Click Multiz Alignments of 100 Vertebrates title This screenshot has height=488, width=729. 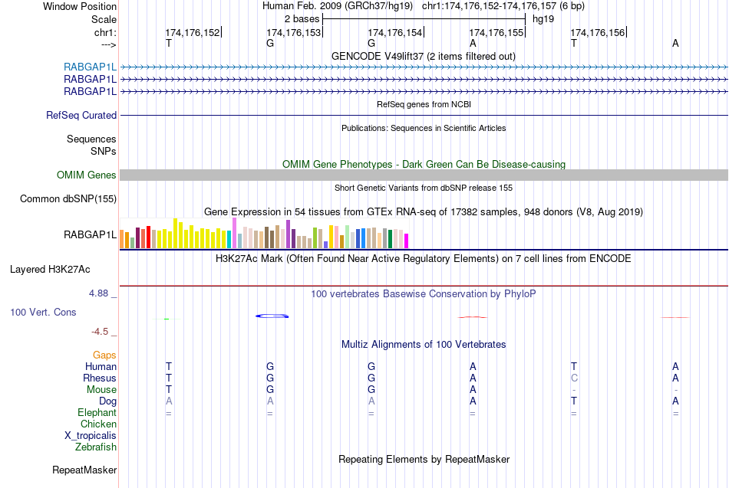(424, 345)
